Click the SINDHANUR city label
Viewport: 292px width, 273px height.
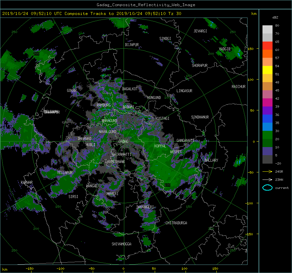(200, 117)
